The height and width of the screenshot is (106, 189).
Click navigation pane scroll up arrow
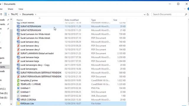11,20
